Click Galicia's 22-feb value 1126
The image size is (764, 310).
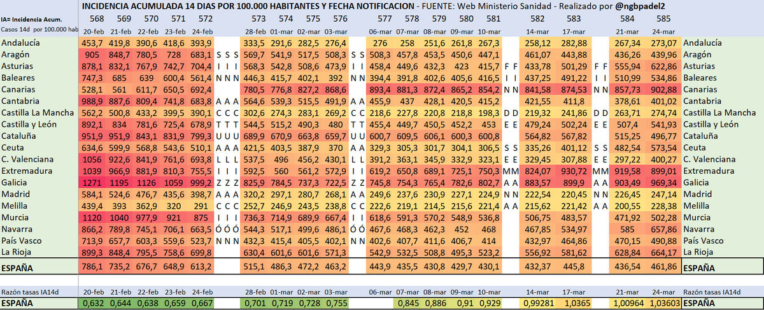click(146, 183)
